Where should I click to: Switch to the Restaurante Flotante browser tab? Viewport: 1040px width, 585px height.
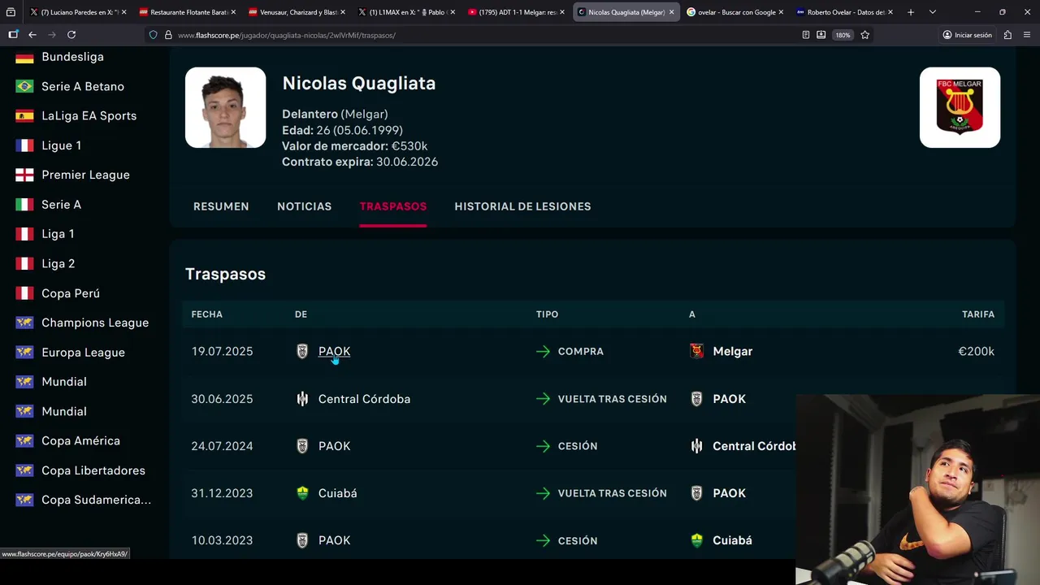point(186,12)
